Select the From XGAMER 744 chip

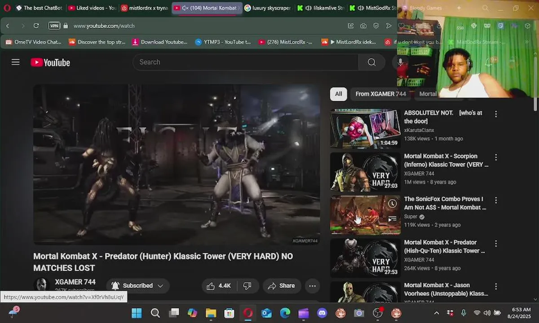coord(381,94)
